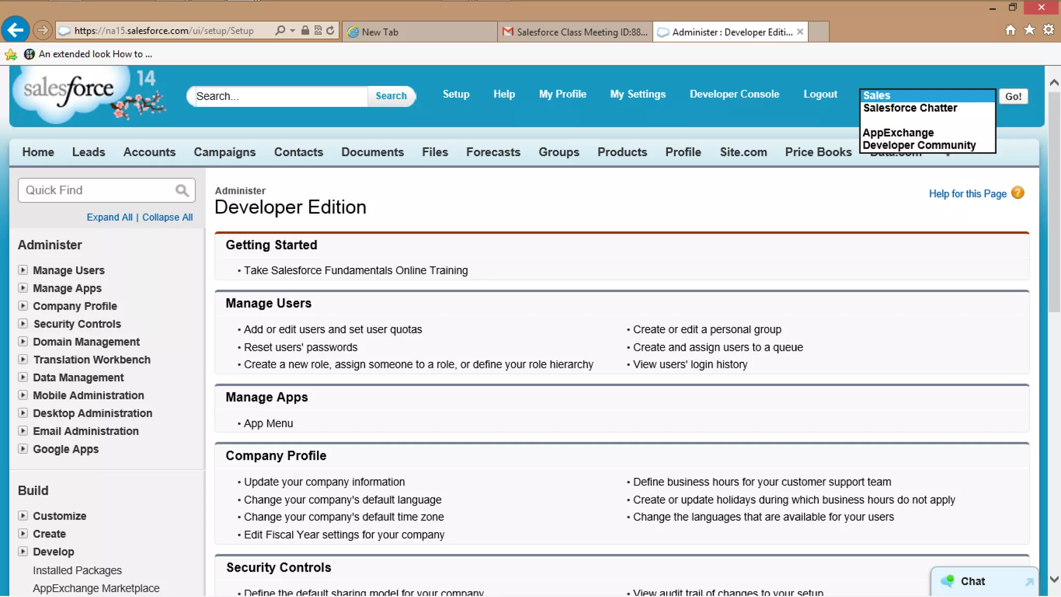This screenshot has width=1061, height=597.
Task: Open the Contacts tab
Action: 298,152
